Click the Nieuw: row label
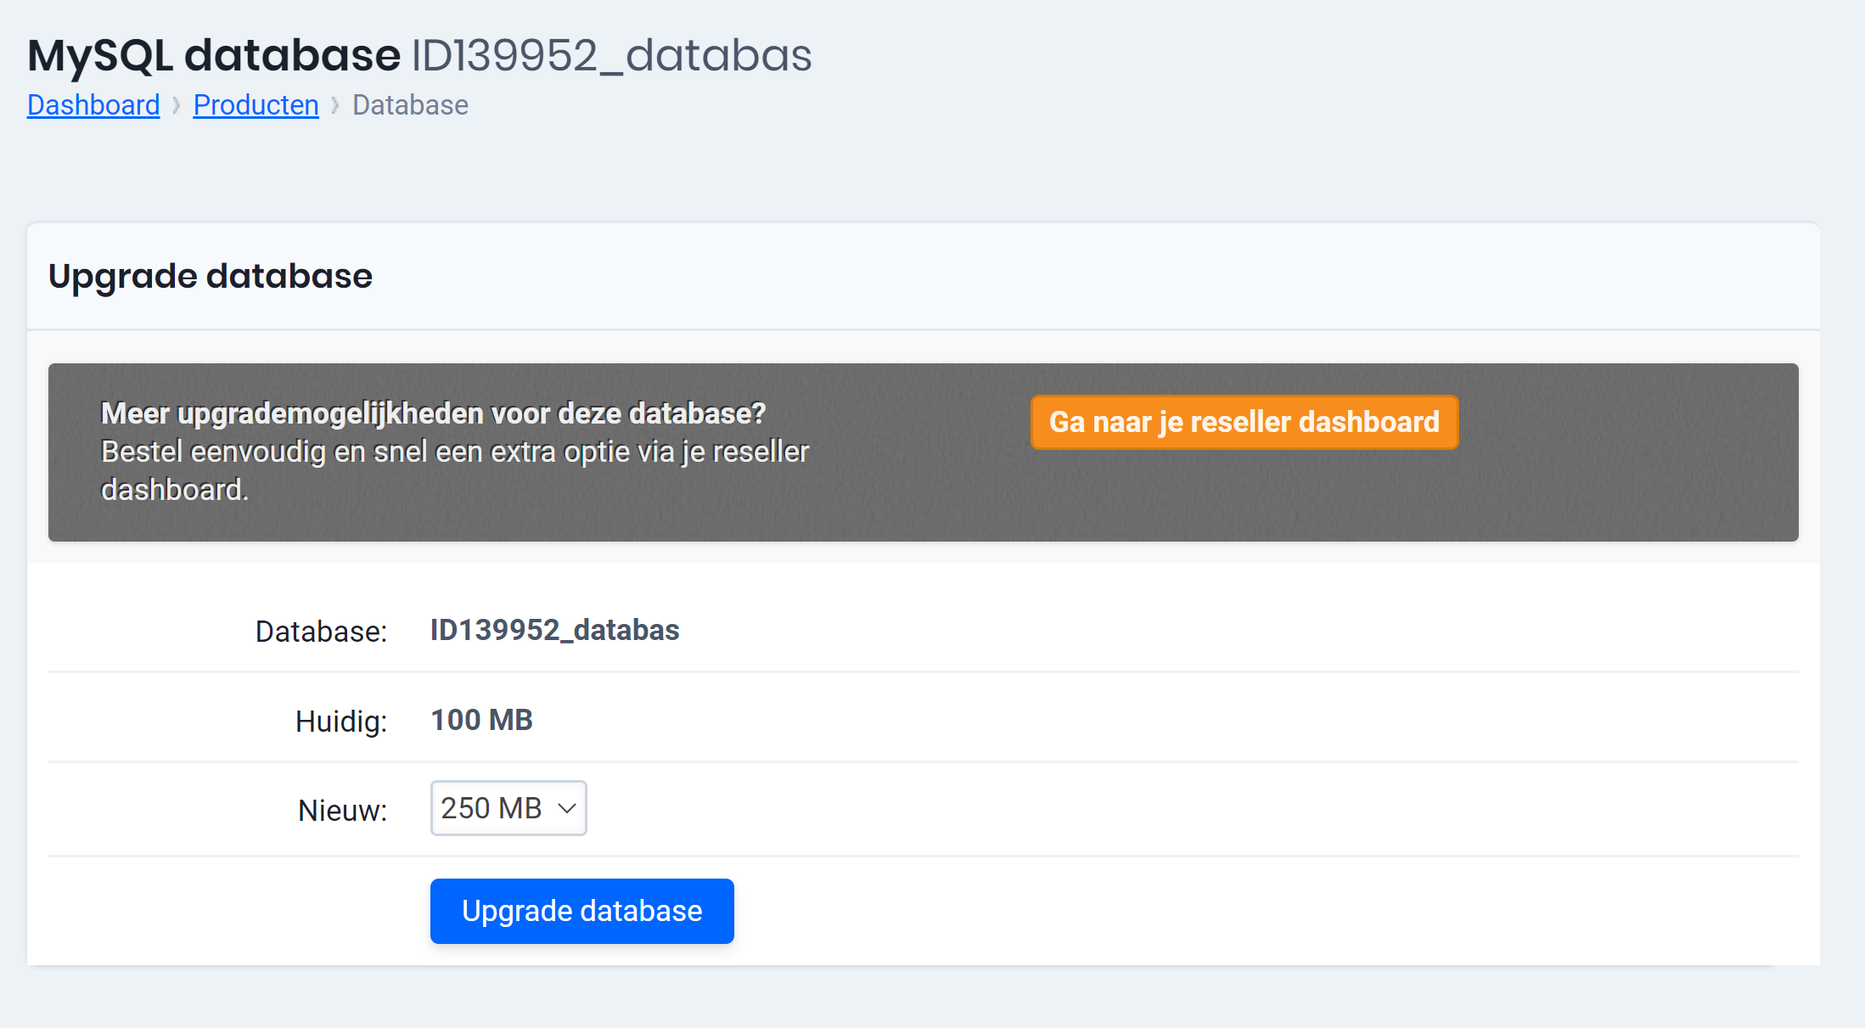This screenshot has width=1865, height=1028. tap(341, 810)
